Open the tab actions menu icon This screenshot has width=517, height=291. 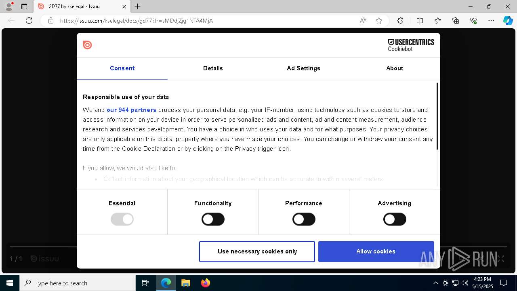[24, 6]
